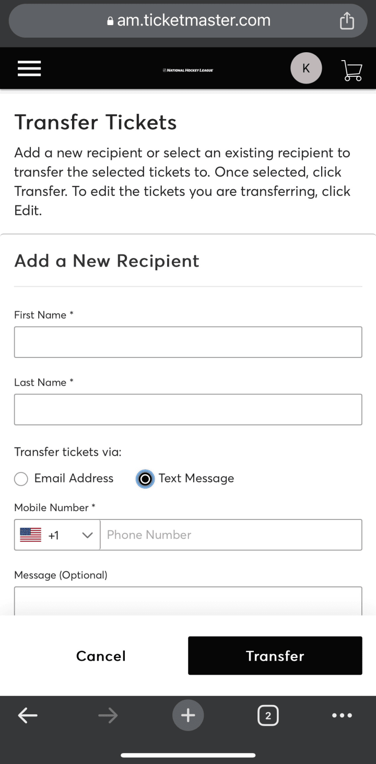Tap the browser forward arrow
Image resolution: width=376 pixels, height=764 pixels.
108,715
